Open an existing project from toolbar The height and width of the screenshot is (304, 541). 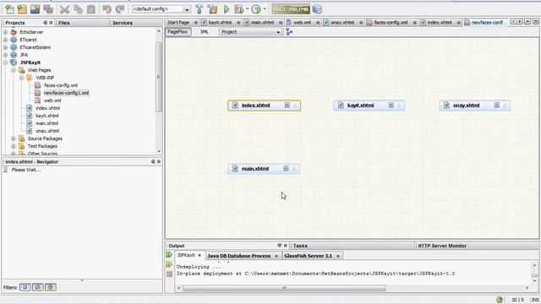(35, 9)
